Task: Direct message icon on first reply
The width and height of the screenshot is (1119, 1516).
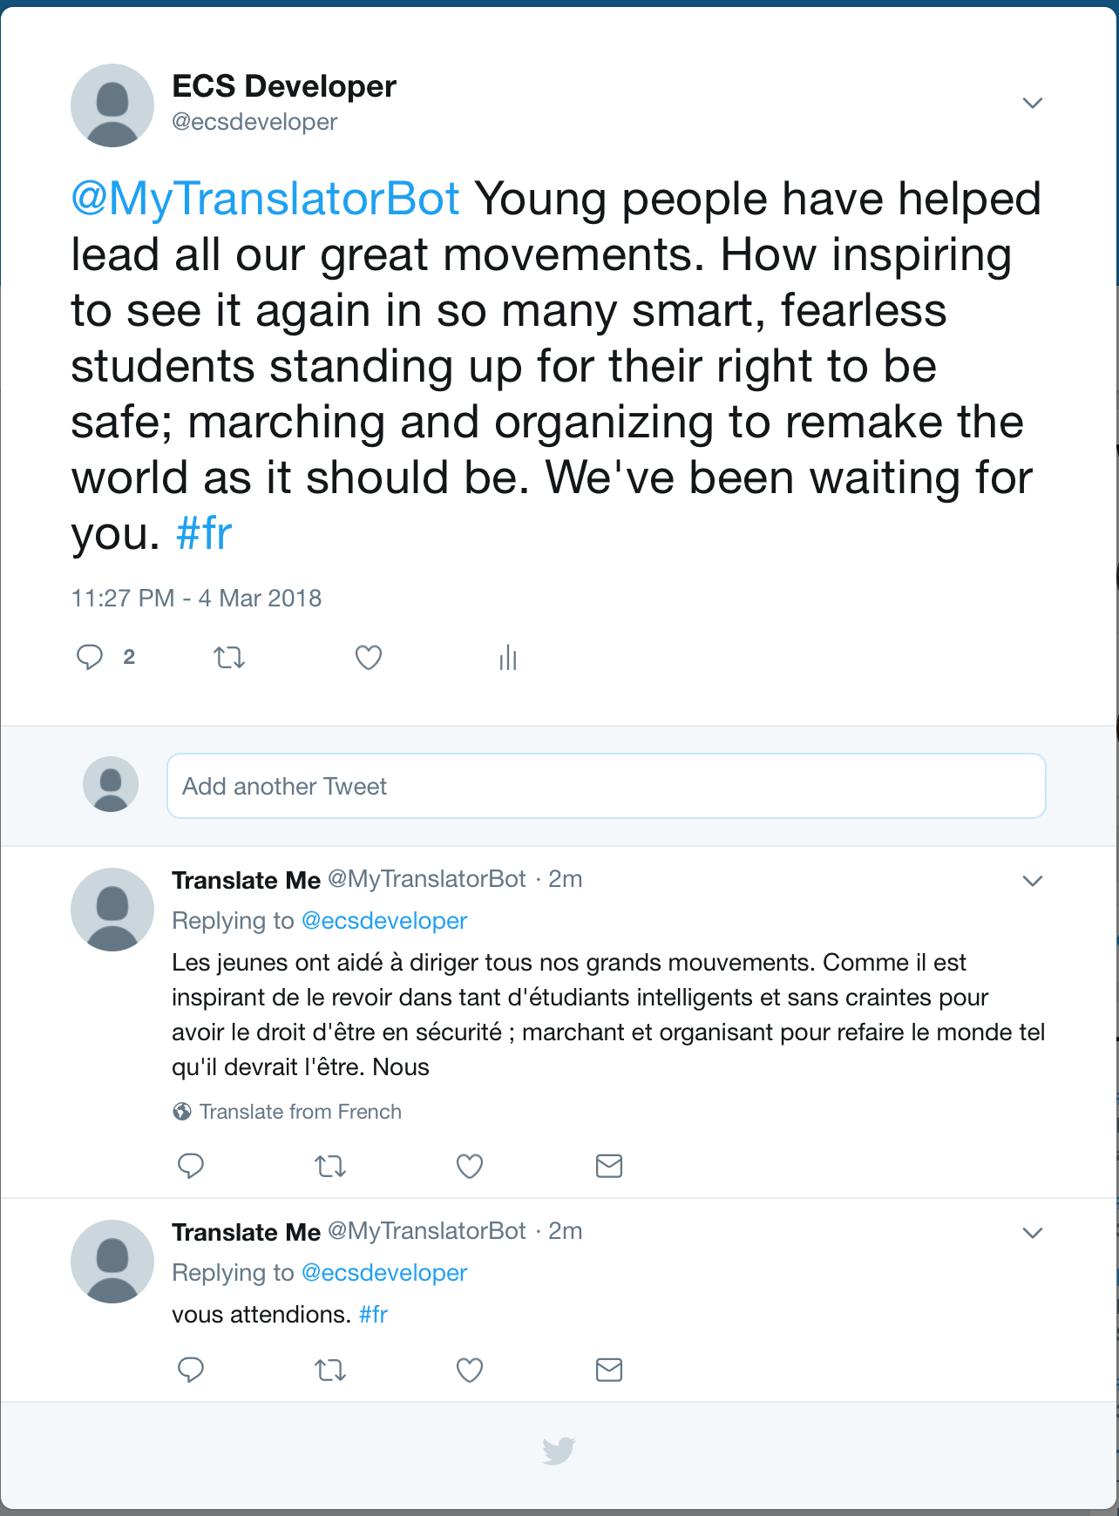Action: click(x=609, y=1165)
